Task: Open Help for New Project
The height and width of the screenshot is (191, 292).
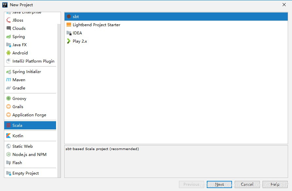Action: (275, 184)
